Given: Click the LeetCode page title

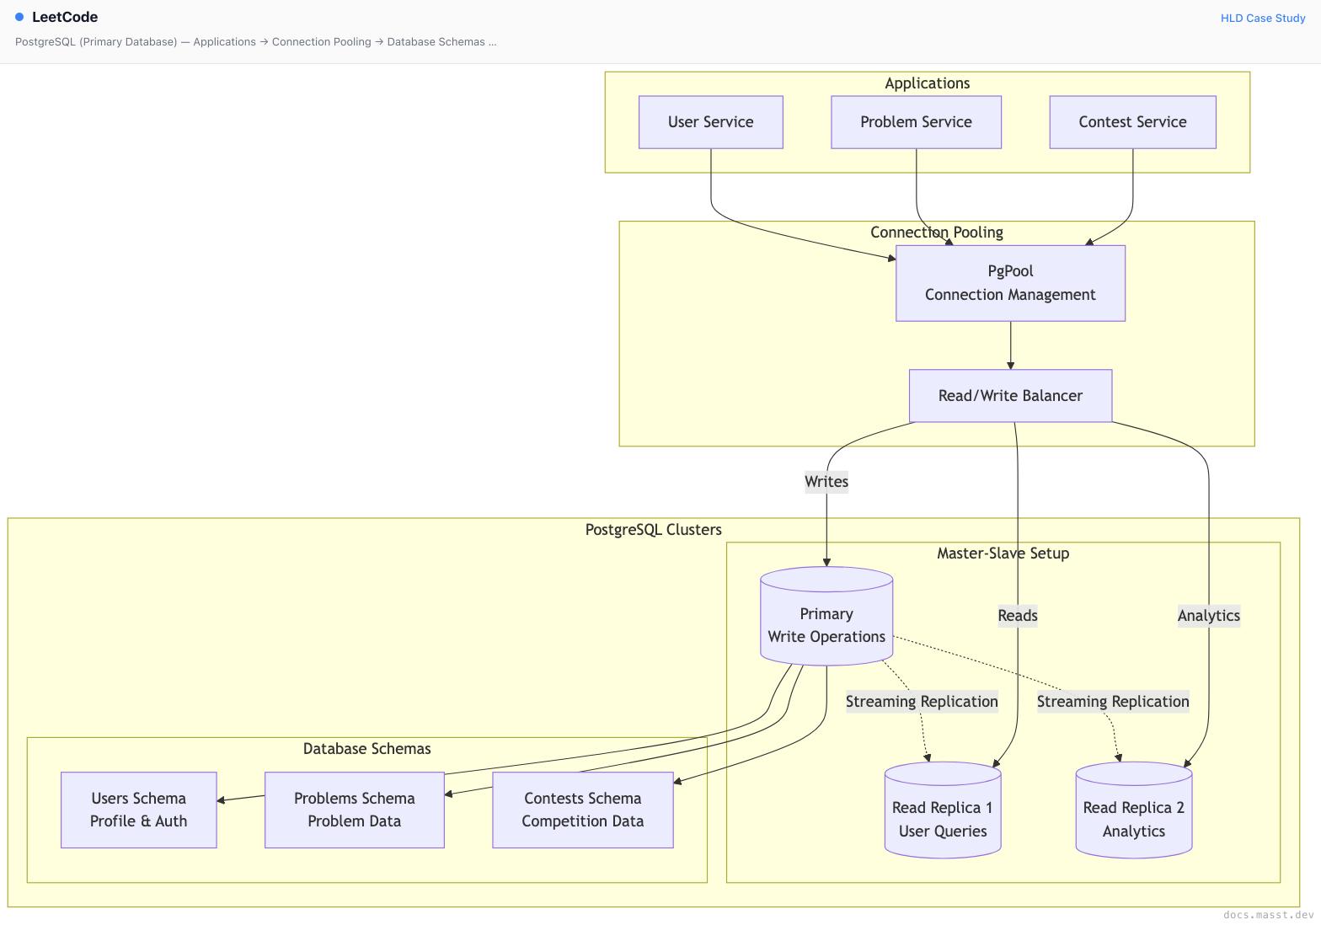Looking at the screenshot, I should click(x=65, y=17).
